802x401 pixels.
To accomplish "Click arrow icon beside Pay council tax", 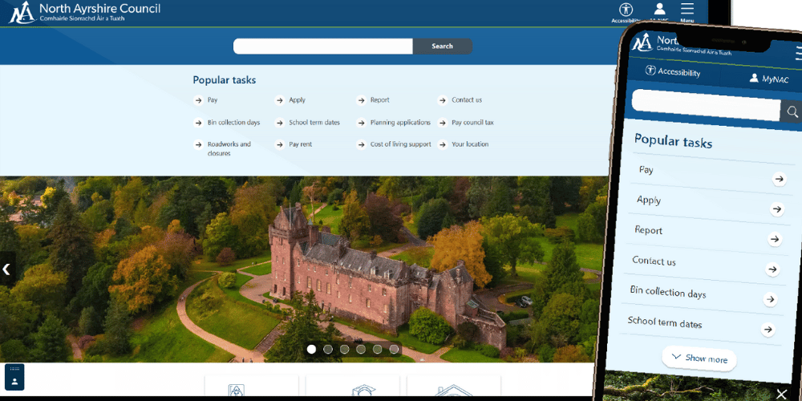I will coord(443,123).
